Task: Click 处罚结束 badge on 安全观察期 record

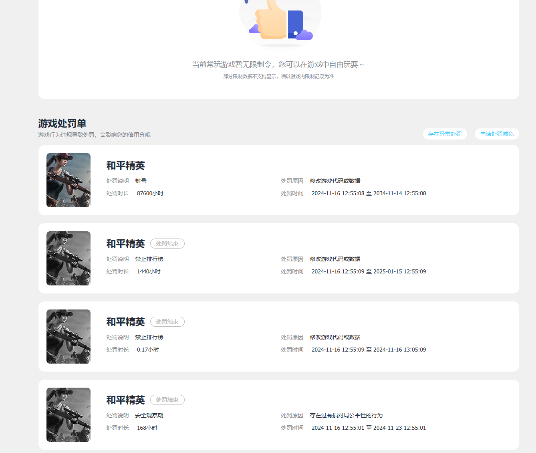Action: [x=167, y=400]
